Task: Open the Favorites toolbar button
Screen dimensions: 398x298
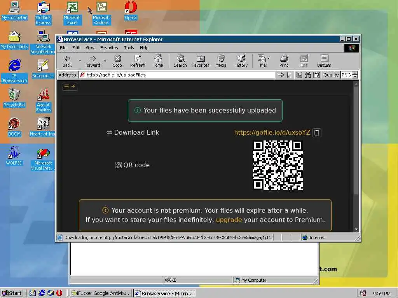Action: (200, 61)
